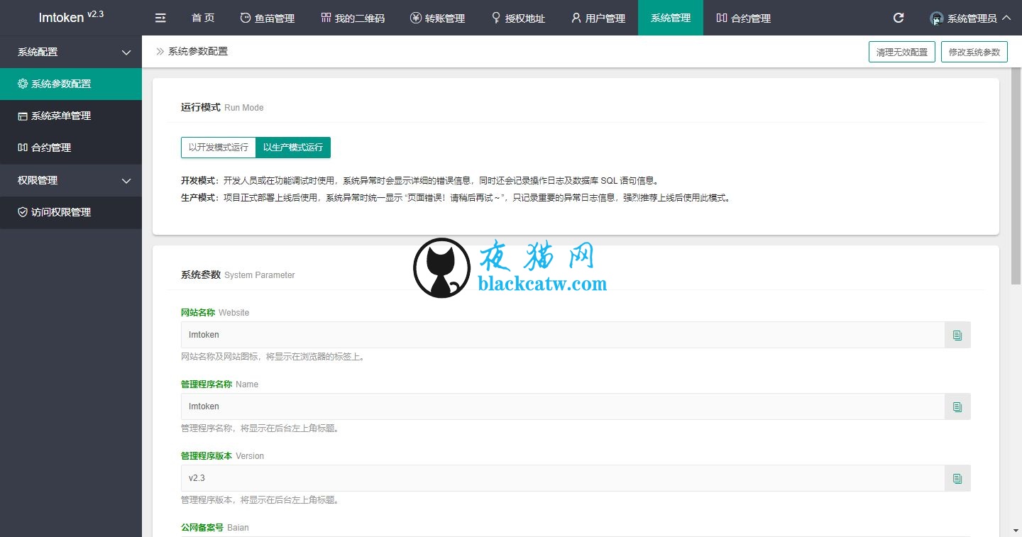Click the breadcrumb double-arrow icon
Screen dimensions: 1022x537
pyautogui.click(x=160, y=51)
